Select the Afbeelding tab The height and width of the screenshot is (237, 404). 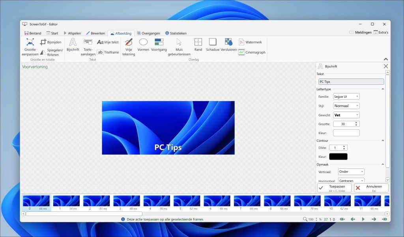coord(121,34)
